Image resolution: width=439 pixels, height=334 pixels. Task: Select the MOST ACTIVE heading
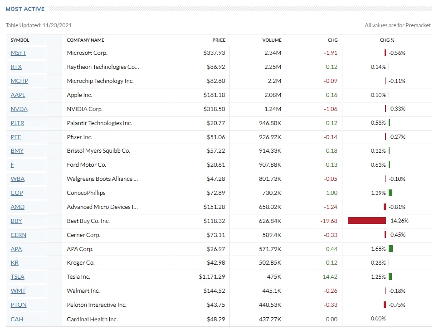click(x=25, y=9)
